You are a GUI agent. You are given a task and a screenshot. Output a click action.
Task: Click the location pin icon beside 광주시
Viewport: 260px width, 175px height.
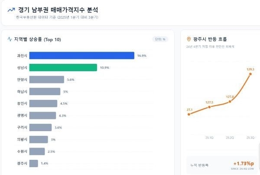tap(188, 39)
